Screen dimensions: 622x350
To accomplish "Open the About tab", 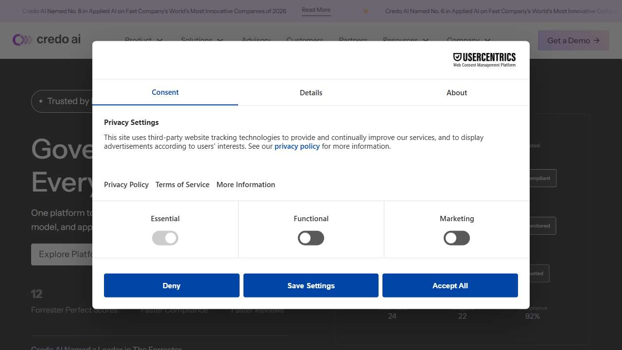I will tap(457, 93).
